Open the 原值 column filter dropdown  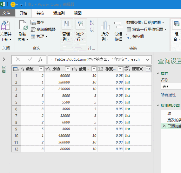pyautogui.click(x=68, y=69)
